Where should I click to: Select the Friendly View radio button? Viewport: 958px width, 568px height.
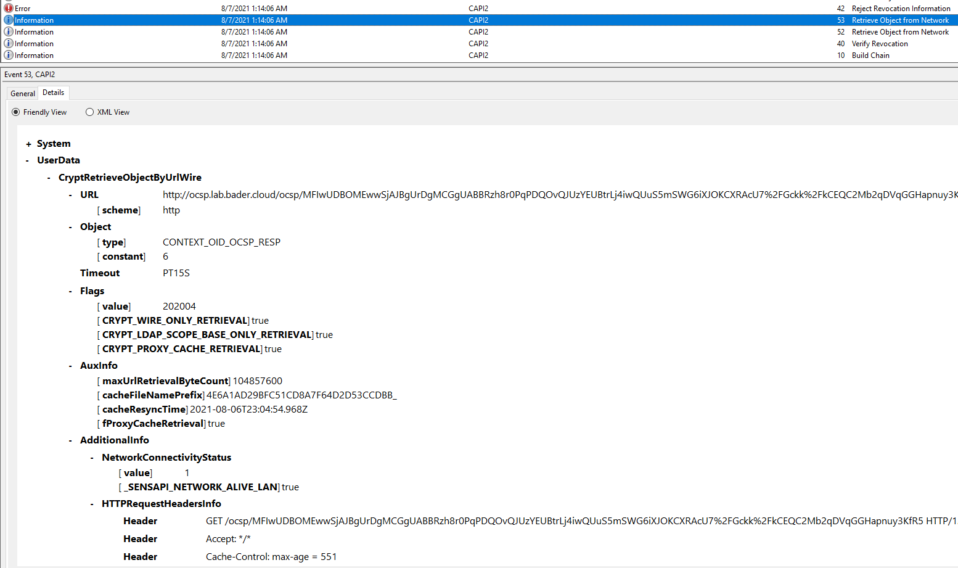point(15,112)
